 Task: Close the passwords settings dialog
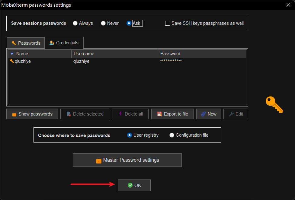(x=288, y=5)
